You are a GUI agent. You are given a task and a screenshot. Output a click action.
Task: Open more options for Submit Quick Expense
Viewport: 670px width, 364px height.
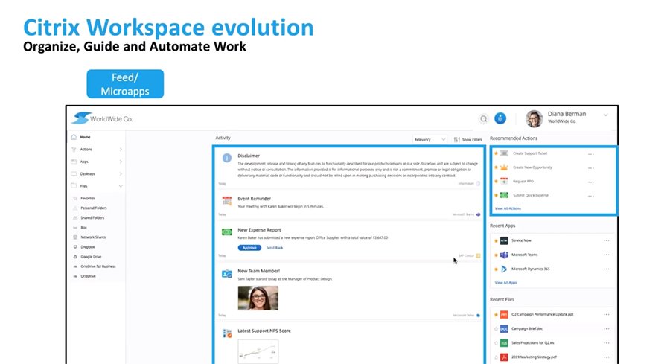click(x=591, y=195)
